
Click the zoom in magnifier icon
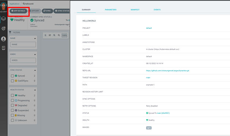coord(54,35)
